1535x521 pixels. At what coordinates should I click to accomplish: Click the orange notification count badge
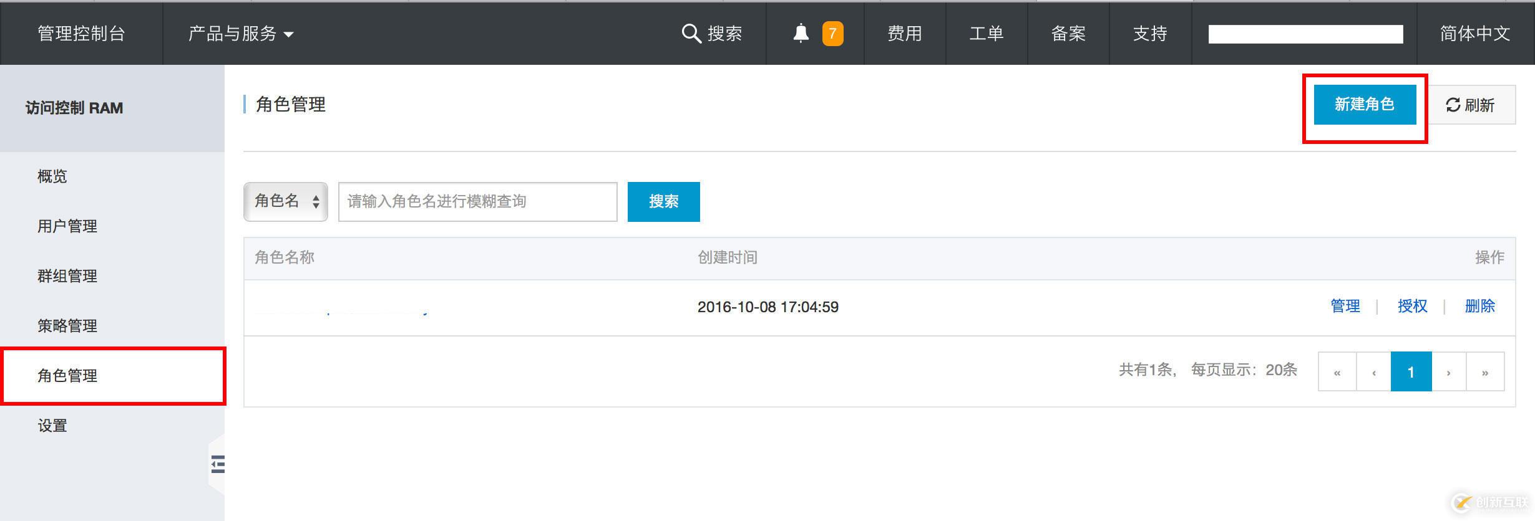point(832,34)
